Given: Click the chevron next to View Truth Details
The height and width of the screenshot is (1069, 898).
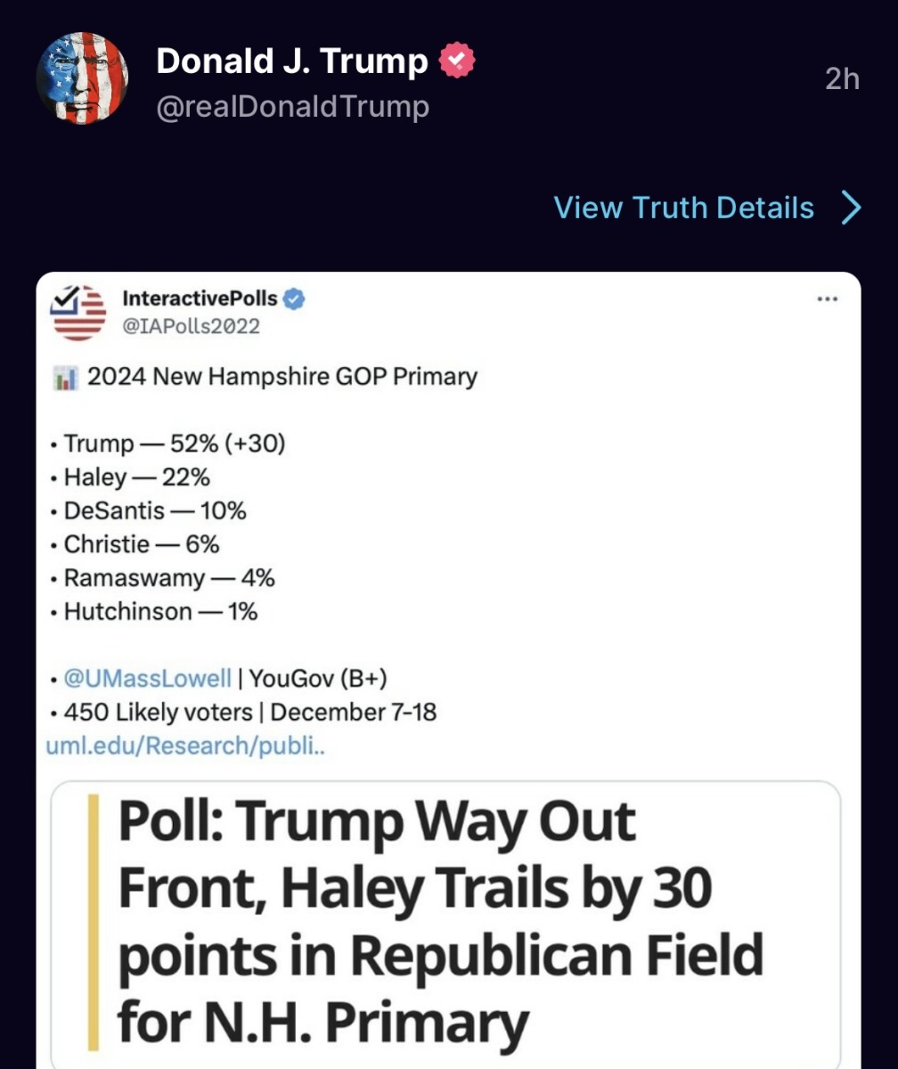Looking at the screenshot, I should [852, 208].
